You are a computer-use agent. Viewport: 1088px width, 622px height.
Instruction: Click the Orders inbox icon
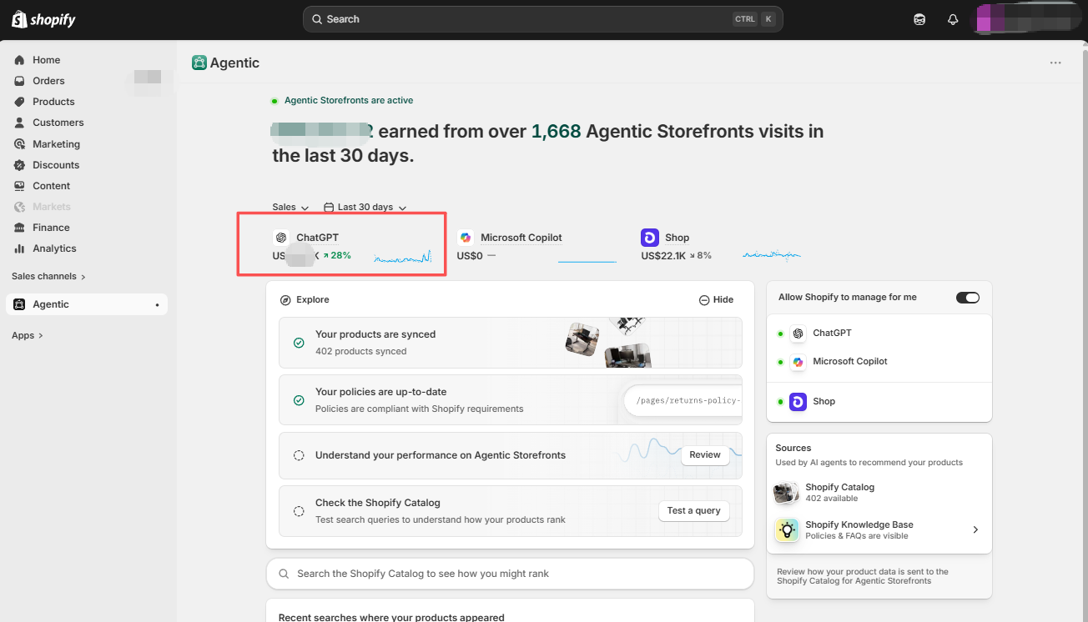coord(19,81)
